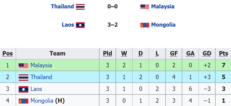Open Thailand team link in table row 2
The image size is (231, 106).
click(41, 77)
